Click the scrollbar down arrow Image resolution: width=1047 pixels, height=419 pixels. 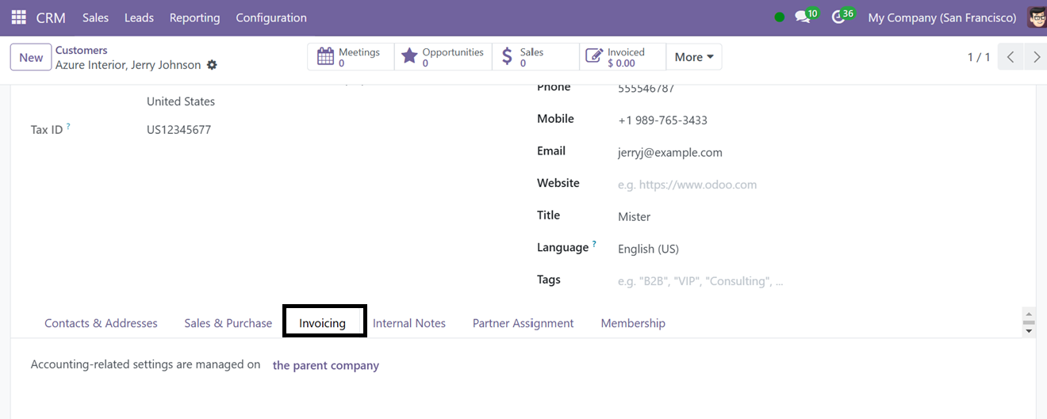click(x=1029, y=332)
